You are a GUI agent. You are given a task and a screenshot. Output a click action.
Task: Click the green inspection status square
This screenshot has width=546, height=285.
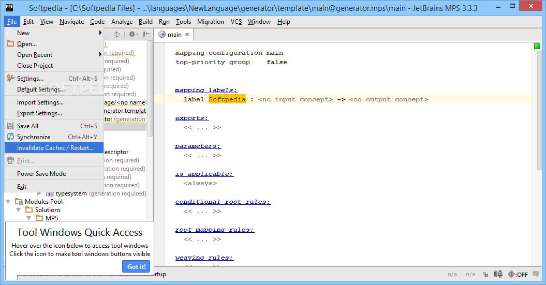[x=537, y=46]
